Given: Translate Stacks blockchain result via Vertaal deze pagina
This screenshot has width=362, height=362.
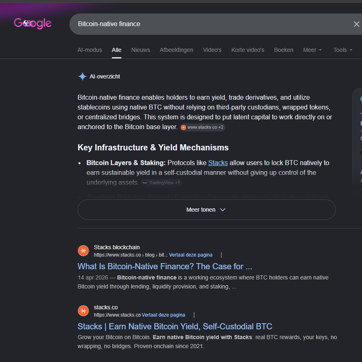Looking at the screenshot, I should point(191,255).
